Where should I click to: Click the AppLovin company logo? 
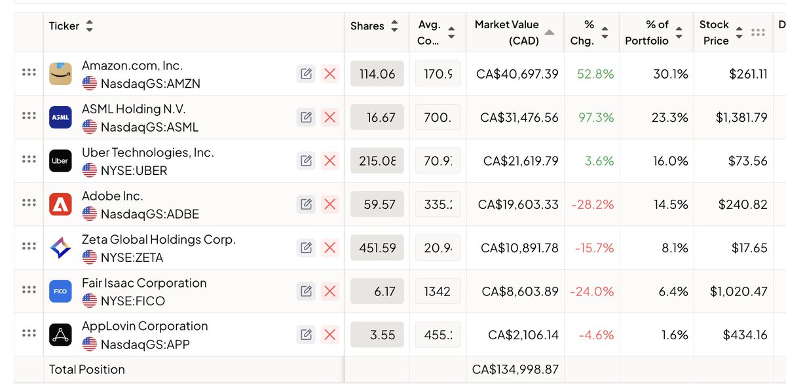pos(60,335)
